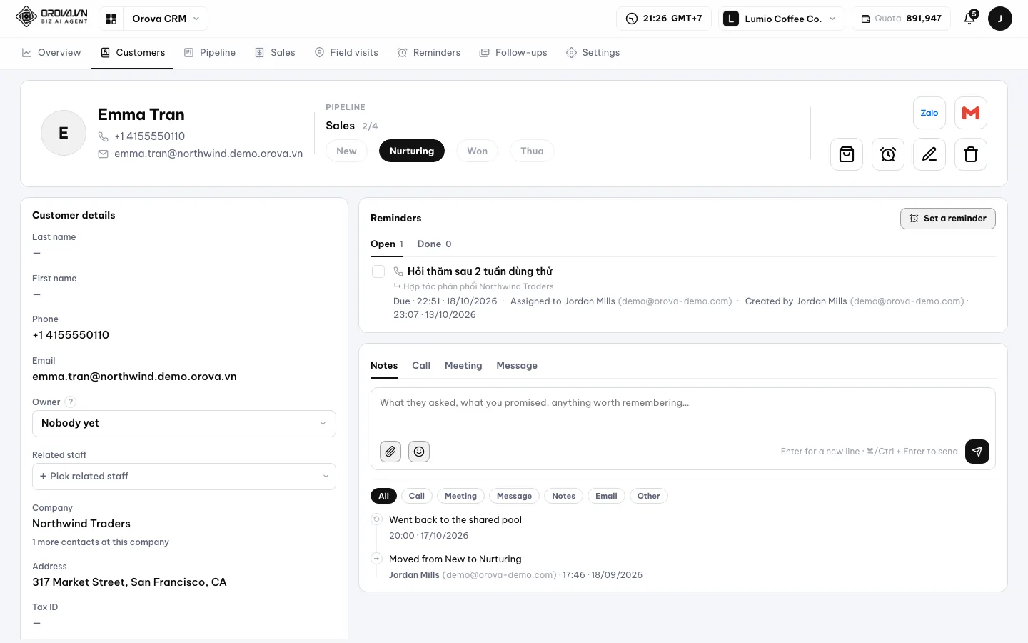Click the shopping bag order icon

tap(847, 154)
